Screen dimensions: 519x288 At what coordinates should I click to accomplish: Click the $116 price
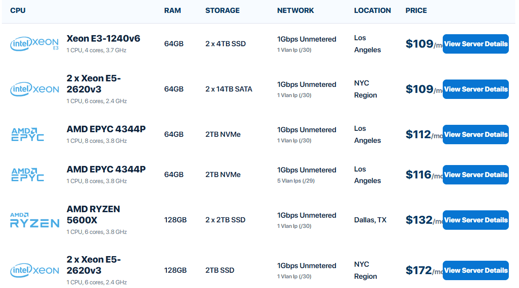pos(418,175)
